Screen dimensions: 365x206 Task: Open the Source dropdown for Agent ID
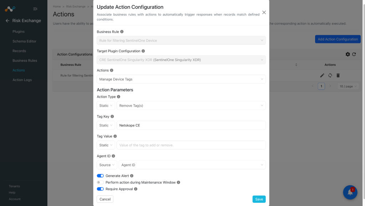pos(107,165)
